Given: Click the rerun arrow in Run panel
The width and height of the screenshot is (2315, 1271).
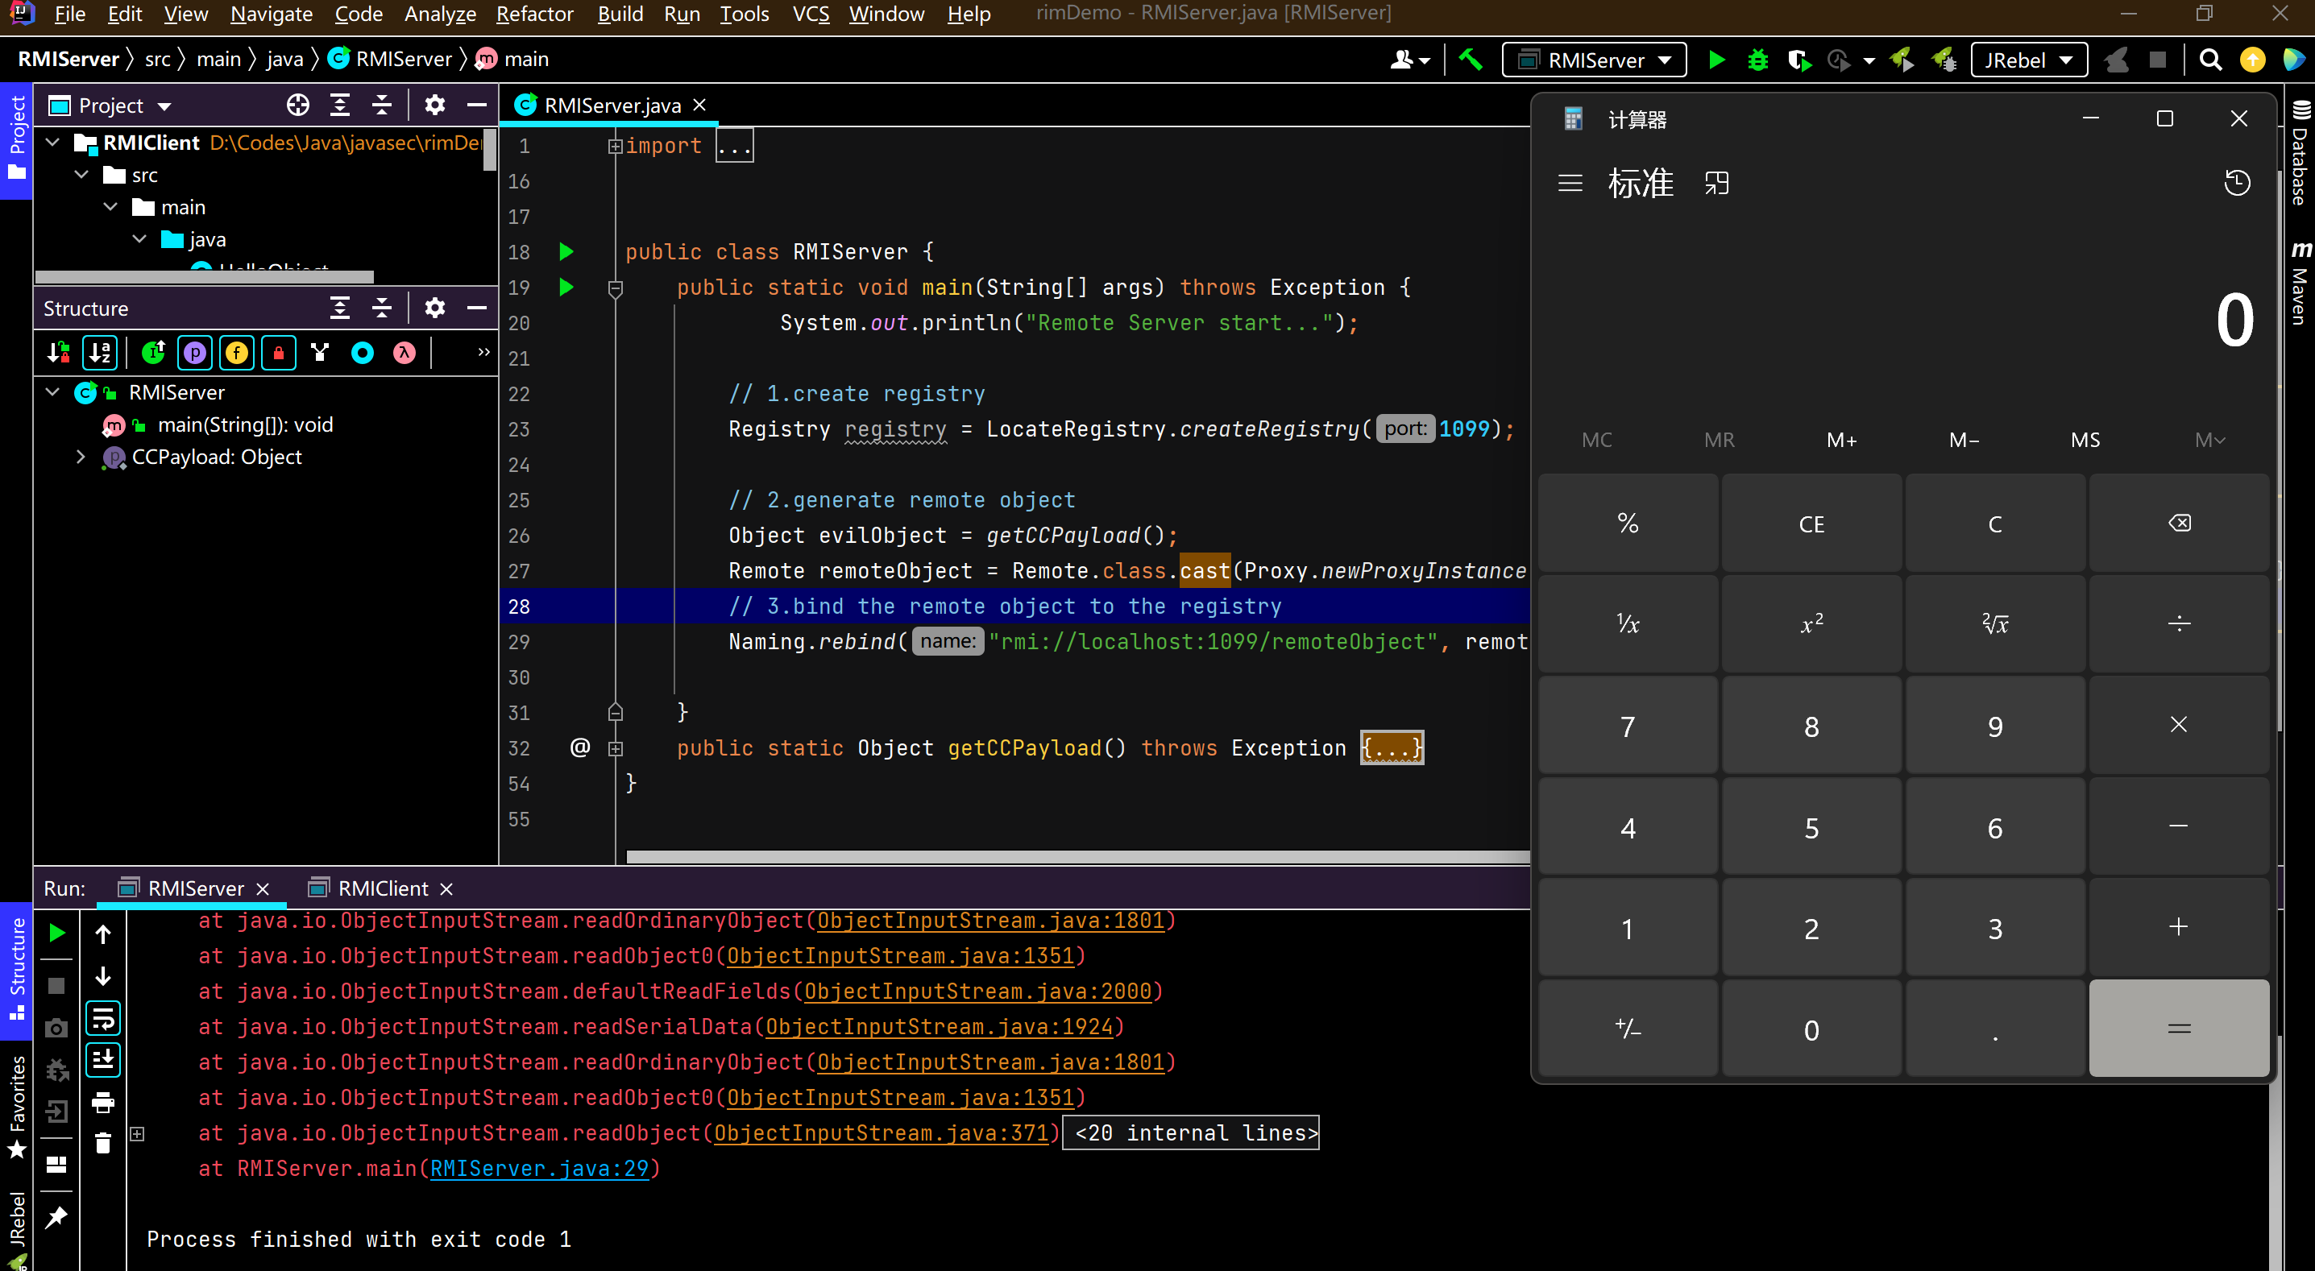Looking at the screenshot, I should pyautogui.click(x=56, y=933).
